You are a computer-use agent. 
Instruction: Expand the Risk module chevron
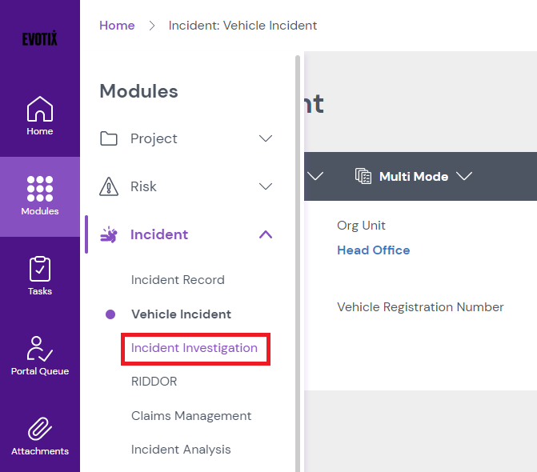click(266, 186)
